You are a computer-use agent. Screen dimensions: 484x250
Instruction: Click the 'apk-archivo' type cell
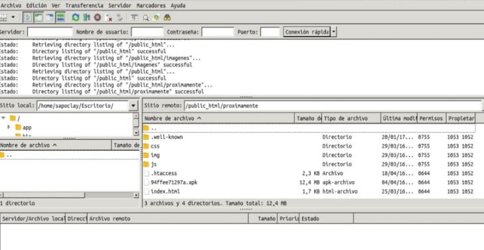(339, 182)
